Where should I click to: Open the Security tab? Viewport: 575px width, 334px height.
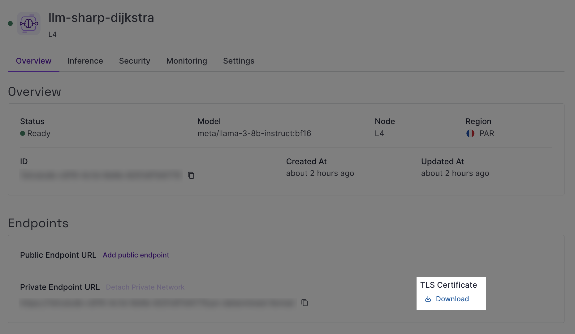(134, 61)
